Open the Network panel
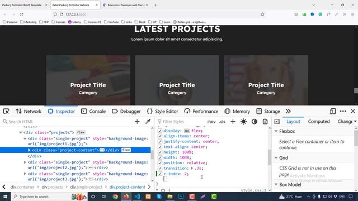The width and height of the screenshot is (358, 201). (29, 111)
